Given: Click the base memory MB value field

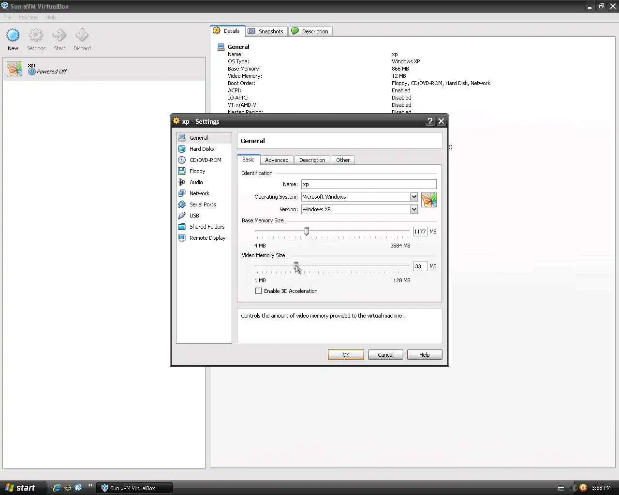Looking at the screenshot, I should coord(420,232).
